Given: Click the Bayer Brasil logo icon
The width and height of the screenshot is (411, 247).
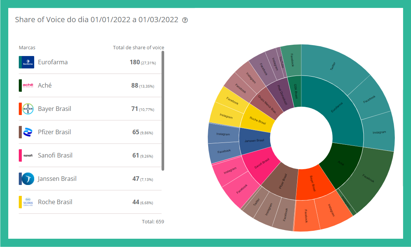Looking at the screenshot, I should click(x=28, y=109).
